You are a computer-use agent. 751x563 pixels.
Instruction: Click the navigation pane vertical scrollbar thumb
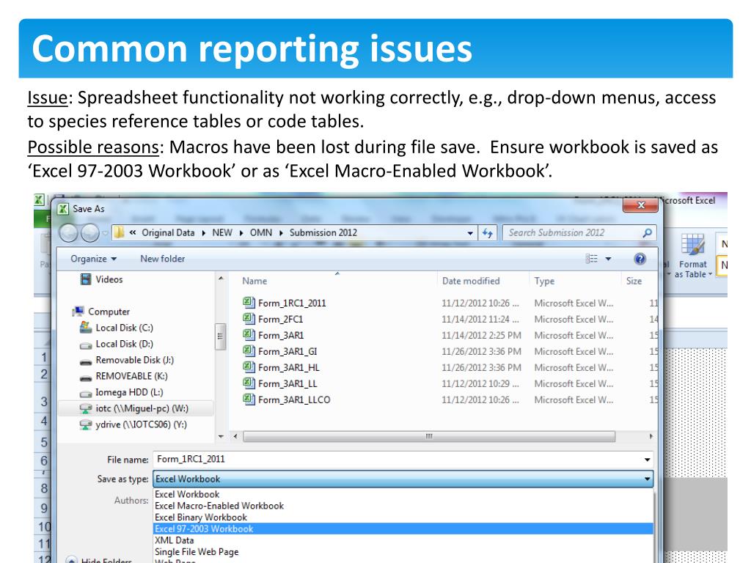pos(220,336)
